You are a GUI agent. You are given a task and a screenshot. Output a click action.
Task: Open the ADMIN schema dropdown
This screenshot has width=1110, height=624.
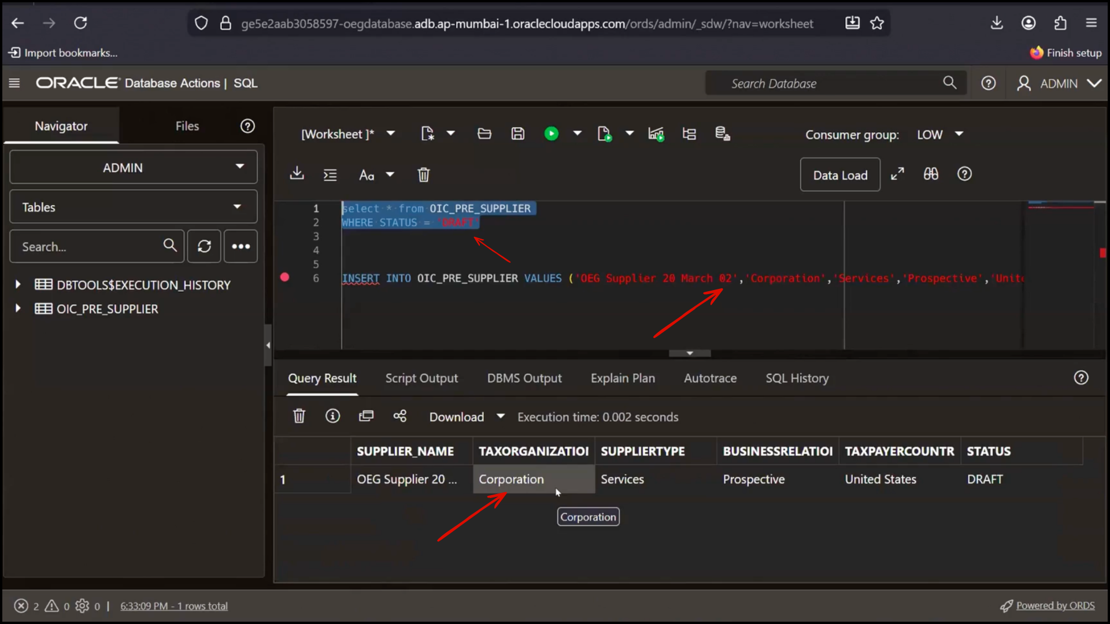click(134, 167)
